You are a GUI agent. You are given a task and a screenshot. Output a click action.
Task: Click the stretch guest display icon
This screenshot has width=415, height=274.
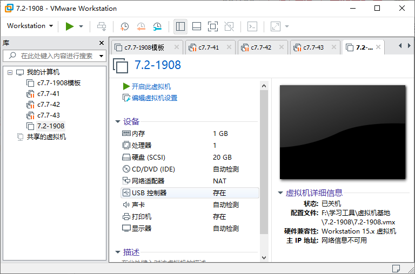[x=276, y=26]
